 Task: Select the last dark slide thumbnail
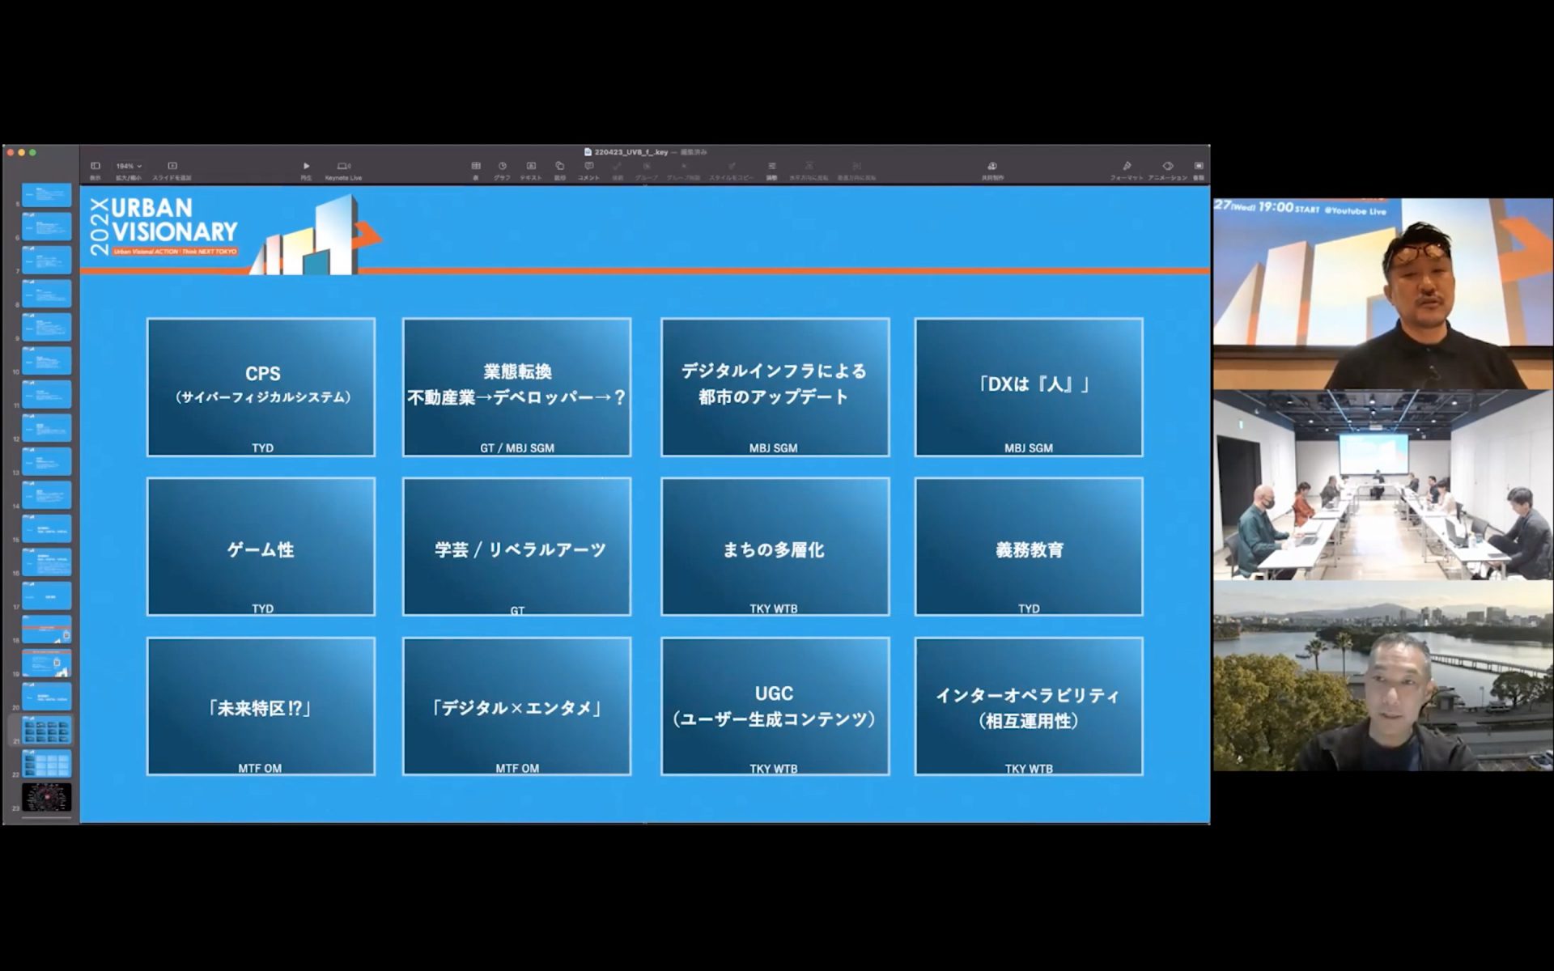[47, 797]
